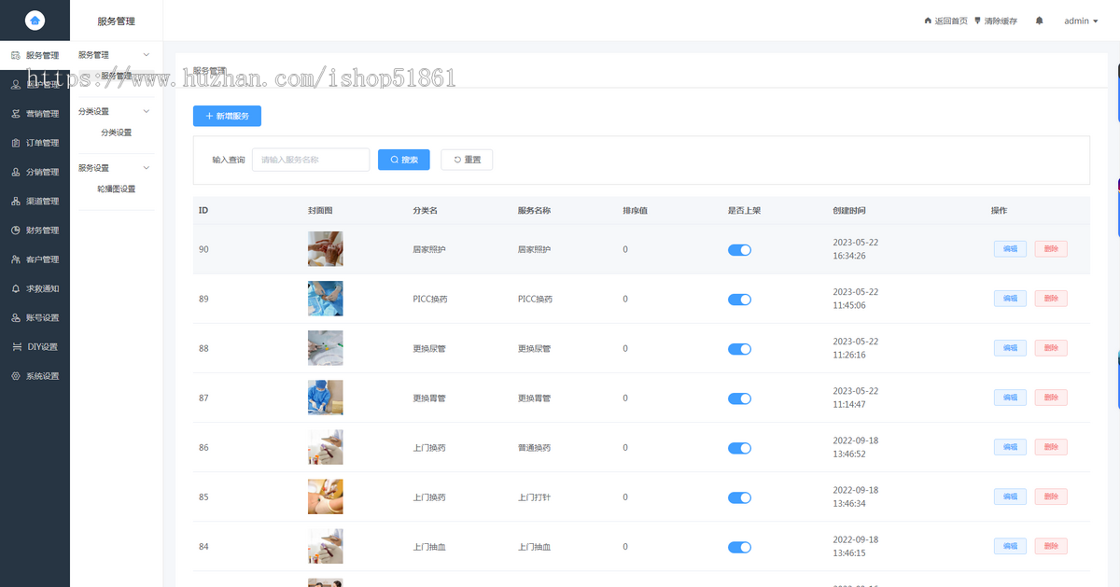Open cover thumbnail for ID 90
Screen dimensions: 1120x587
(325, 249)
